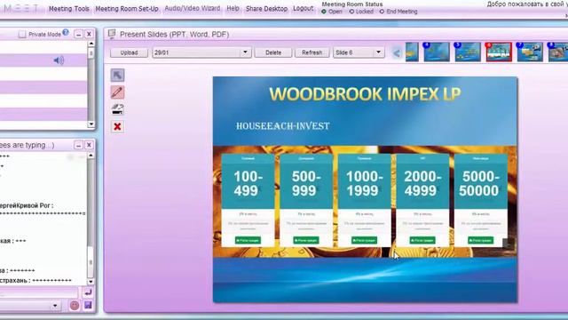Select the slide 7 thumbnail
Screen dimensions: 568x320
[x=530, y=52]
